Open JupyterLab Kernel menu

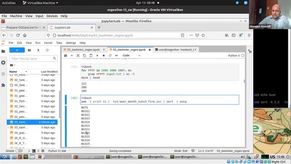click(x=48, y=43)
